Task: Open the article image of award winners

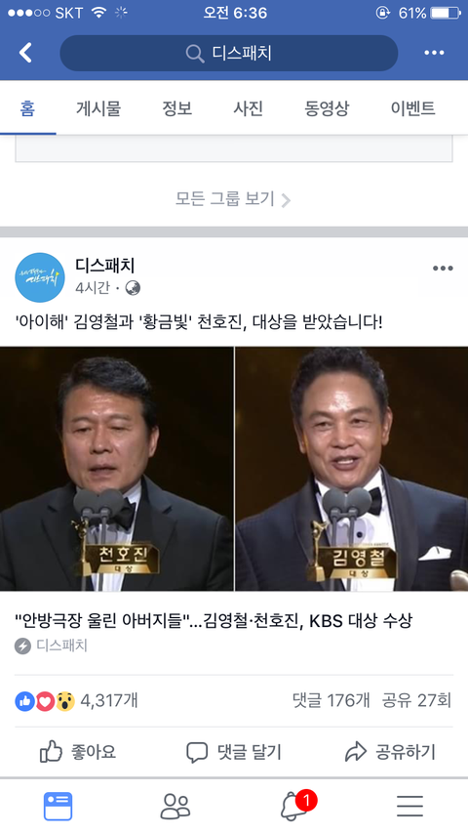Action: tap(234, 469)
